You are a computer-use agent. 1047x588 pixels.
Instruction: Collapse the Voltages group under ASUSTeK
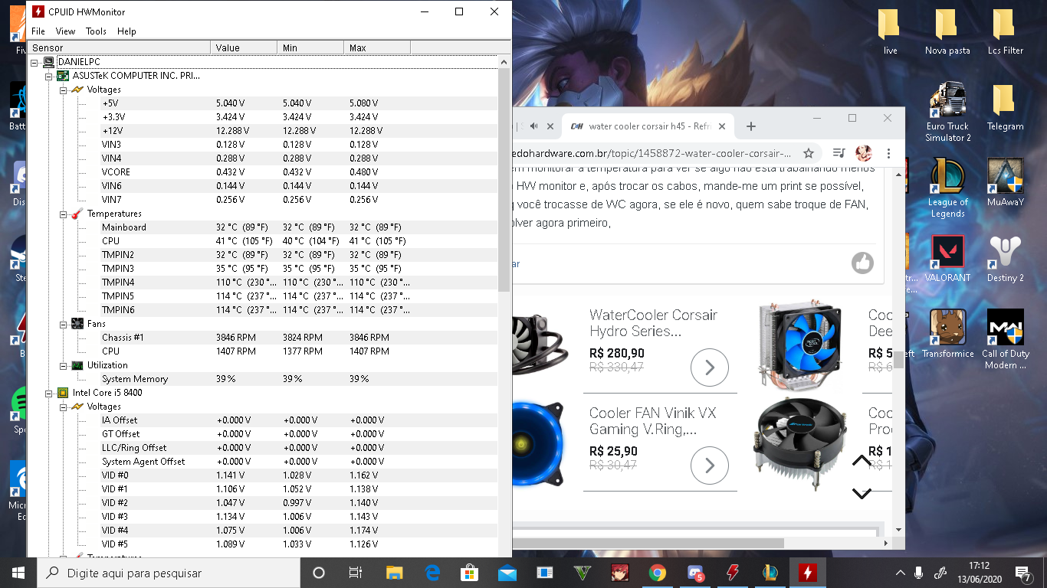pyautogui.click(x=63, y=90)
